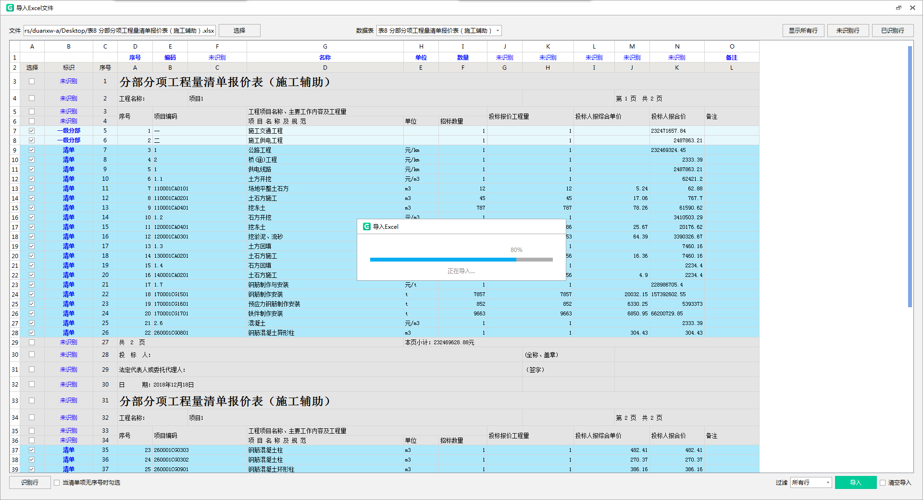923x500 pixels.
Task: Uncheck the checkbox for 施工交通工程 row
Action: click(32, 131)
